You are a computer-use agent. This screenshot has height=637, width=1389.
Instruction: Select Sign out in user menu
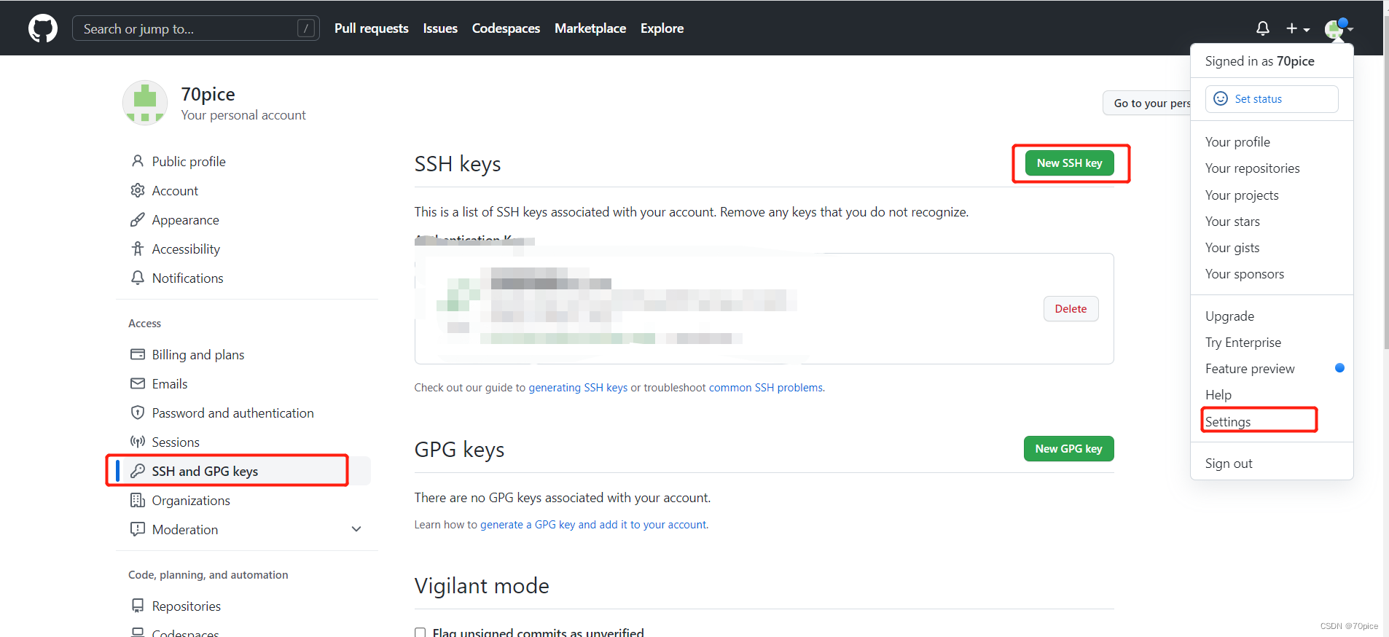click(1229, 464)
